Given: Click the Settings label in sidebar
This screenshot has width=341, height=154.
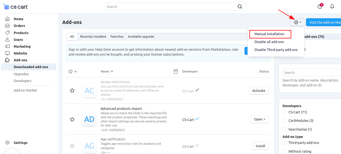Looking at the screenshot, I should 21,143.
